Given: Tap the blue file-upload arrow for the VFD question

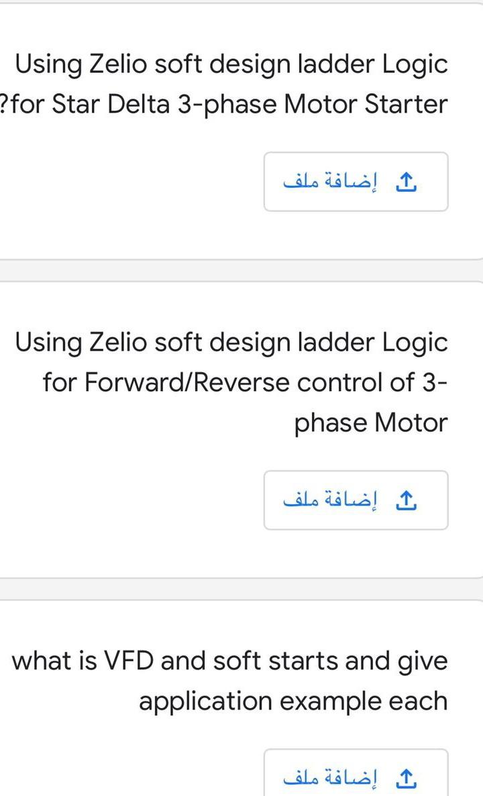Looking at the screenshot, I should [x=406, y=776].
